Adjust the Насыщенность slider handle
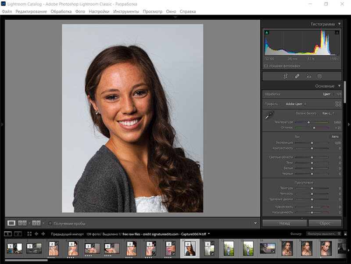 pos(312,213)
